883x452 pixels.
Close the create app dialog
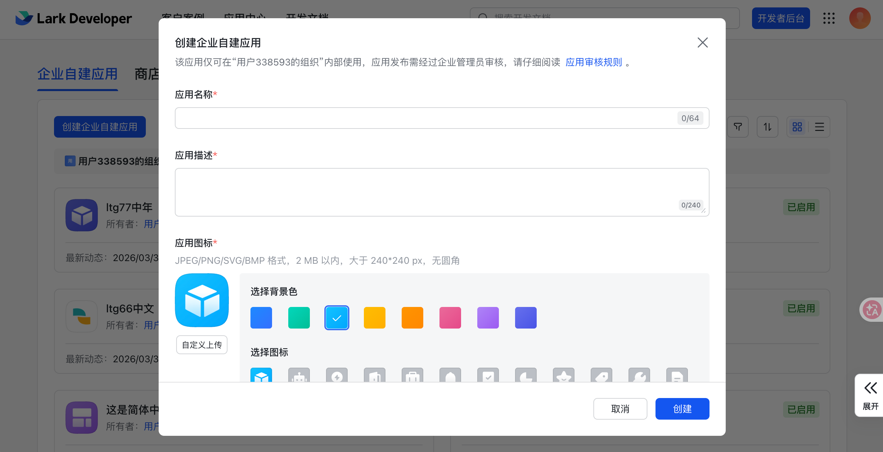(702, 43)
